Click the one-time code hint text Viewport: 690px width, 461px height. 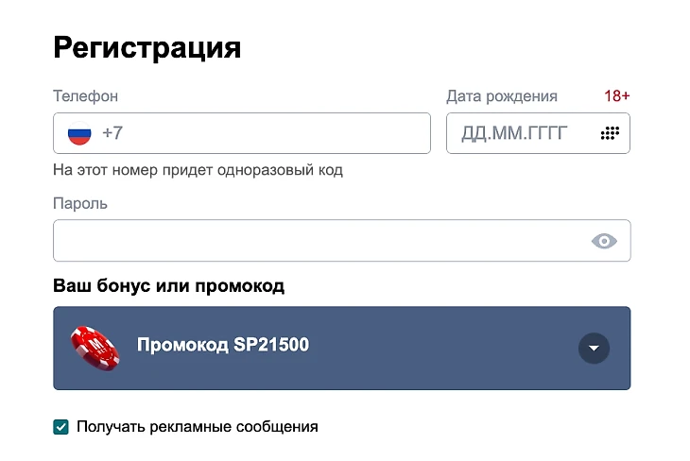click(198, 170)
